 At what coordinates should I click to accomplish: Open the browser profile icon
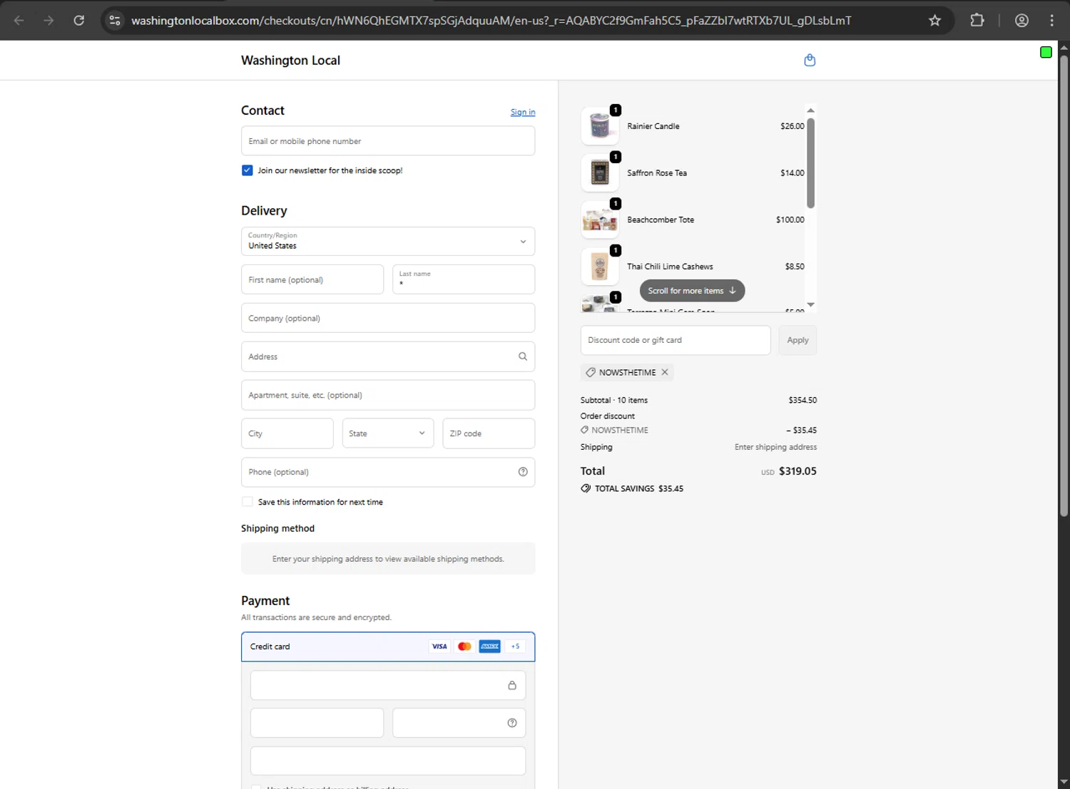(x=1021, y=20)
